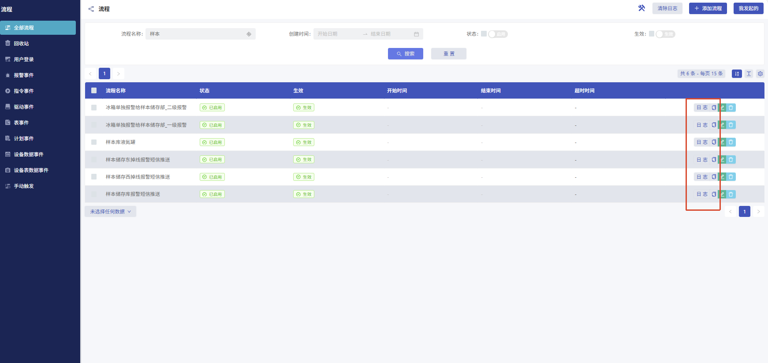Toggle the 生效 filter switch
This screenshot has width=768, height=363.
coord(665,34)
